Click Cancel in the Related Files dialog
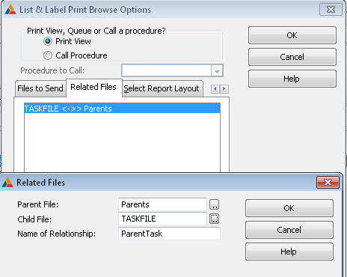The height and width of the screenshot is (277, 347). pos(289,230)
